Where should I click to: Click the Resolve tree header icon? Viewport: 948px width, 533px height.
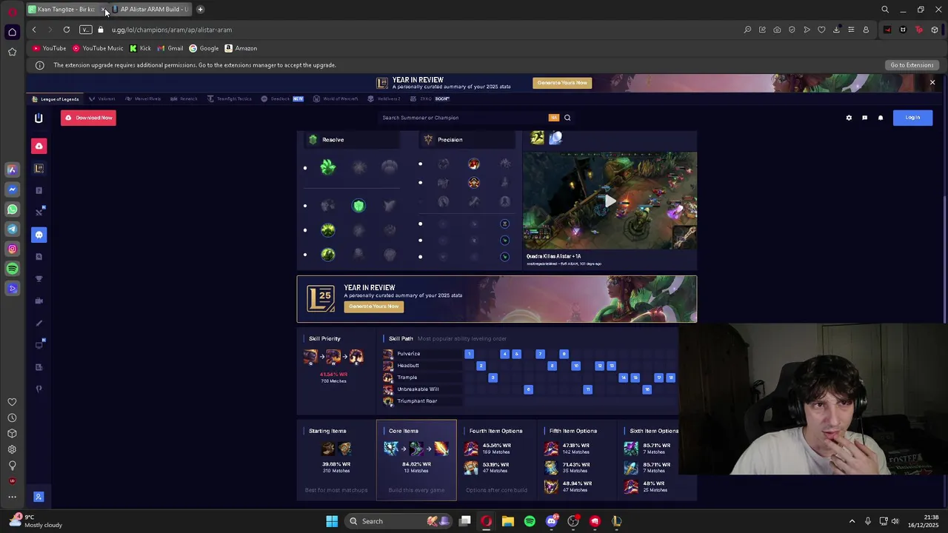313,139
